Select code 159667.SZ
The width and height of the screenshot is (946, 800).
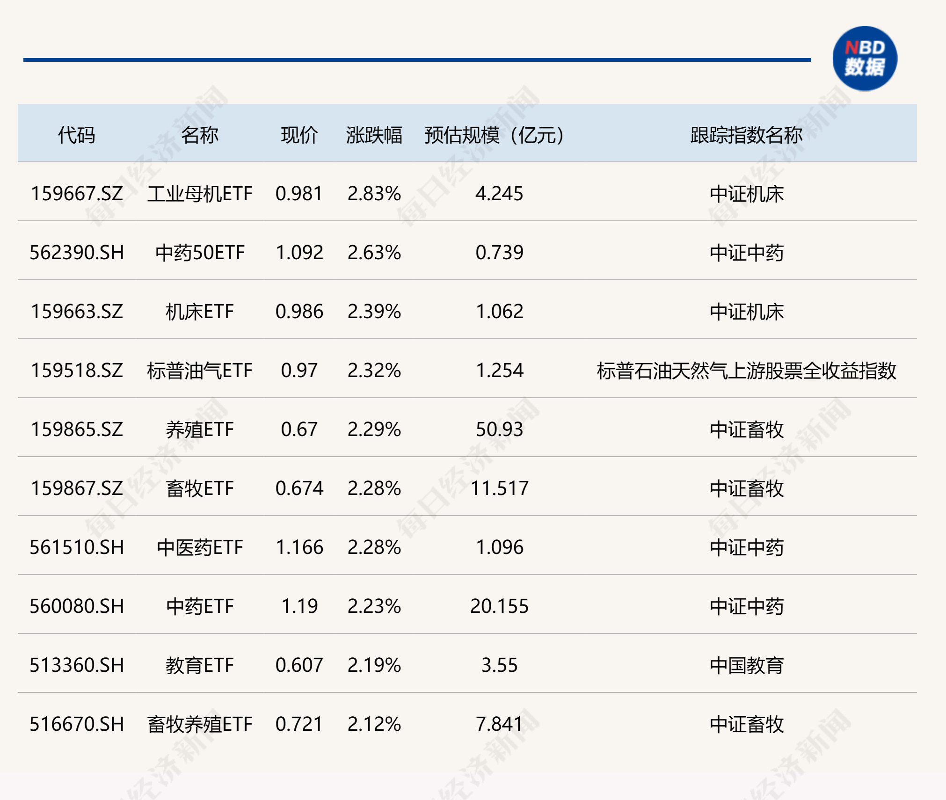77,194
